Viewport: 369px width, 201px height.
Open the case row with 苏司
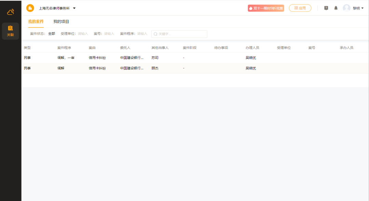pos(155,58)
